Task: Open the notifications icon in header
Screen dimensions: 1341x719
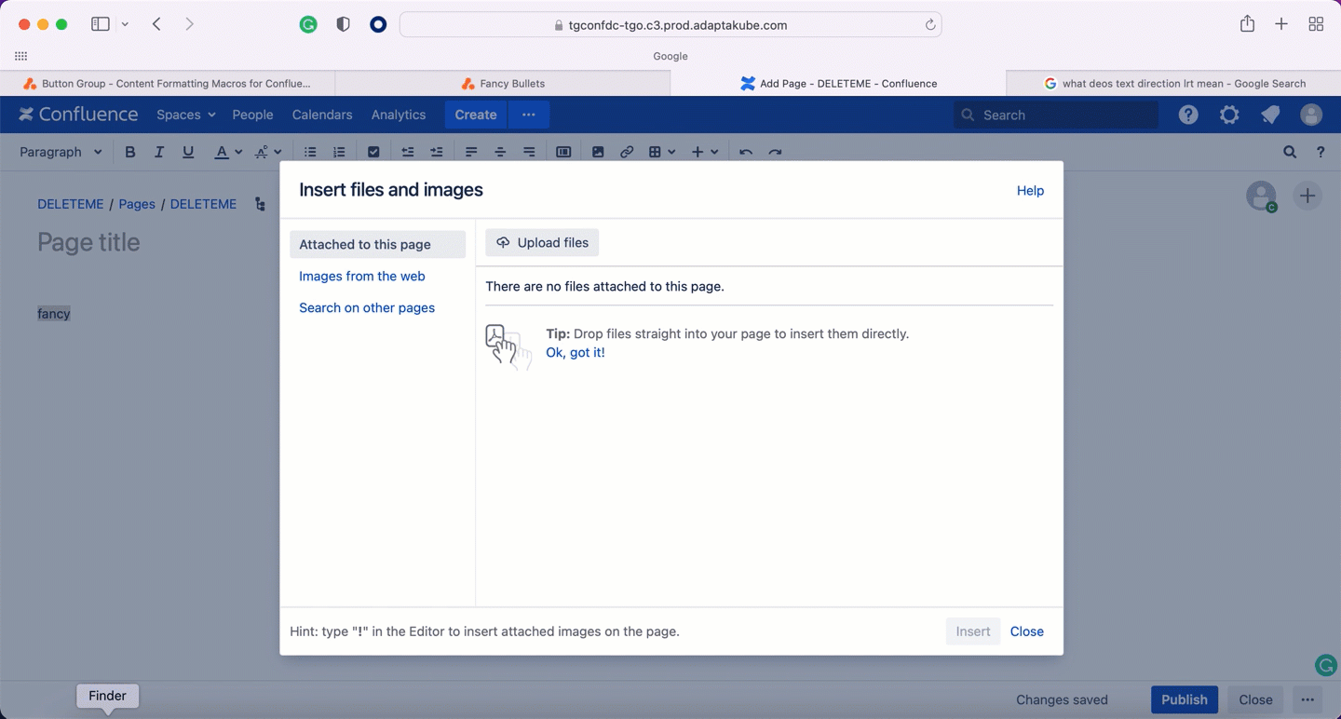Action: tap(1270, 115)
